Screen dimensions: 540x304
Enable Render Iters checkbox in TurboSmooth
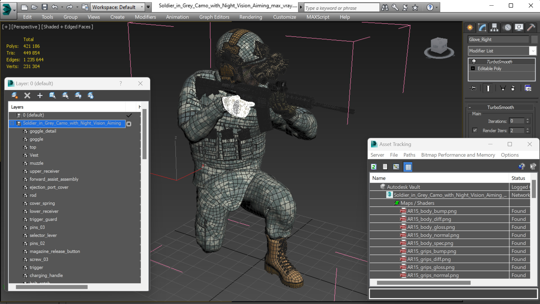pyautogui.click(x=475, y=130)
